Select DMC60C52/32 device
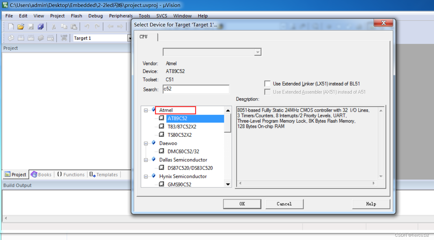Screen dimensions: 434x240 click(183, 151)
